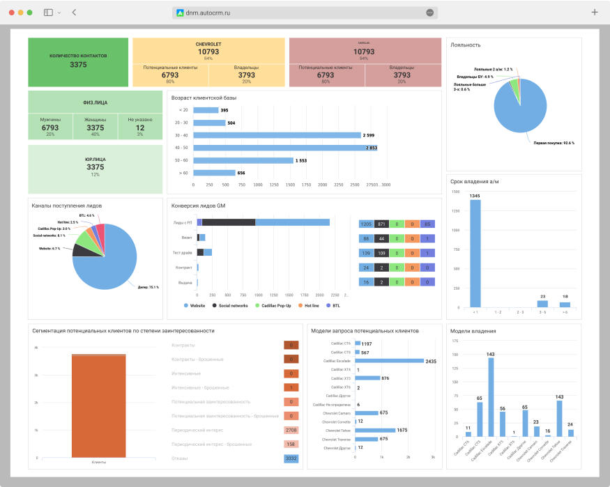
Task: Open the sidebar options dropdown chevron
Action: point(59,13)
